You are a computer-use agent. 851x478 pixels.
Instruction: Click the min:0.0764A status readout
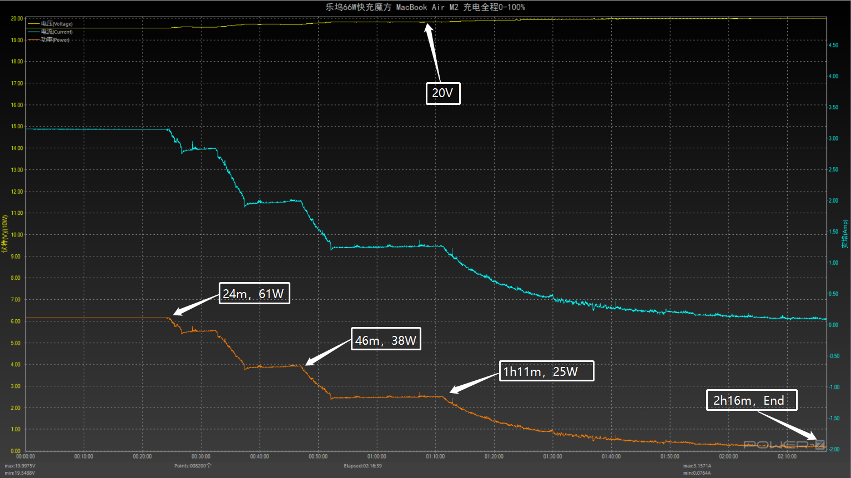697,473
